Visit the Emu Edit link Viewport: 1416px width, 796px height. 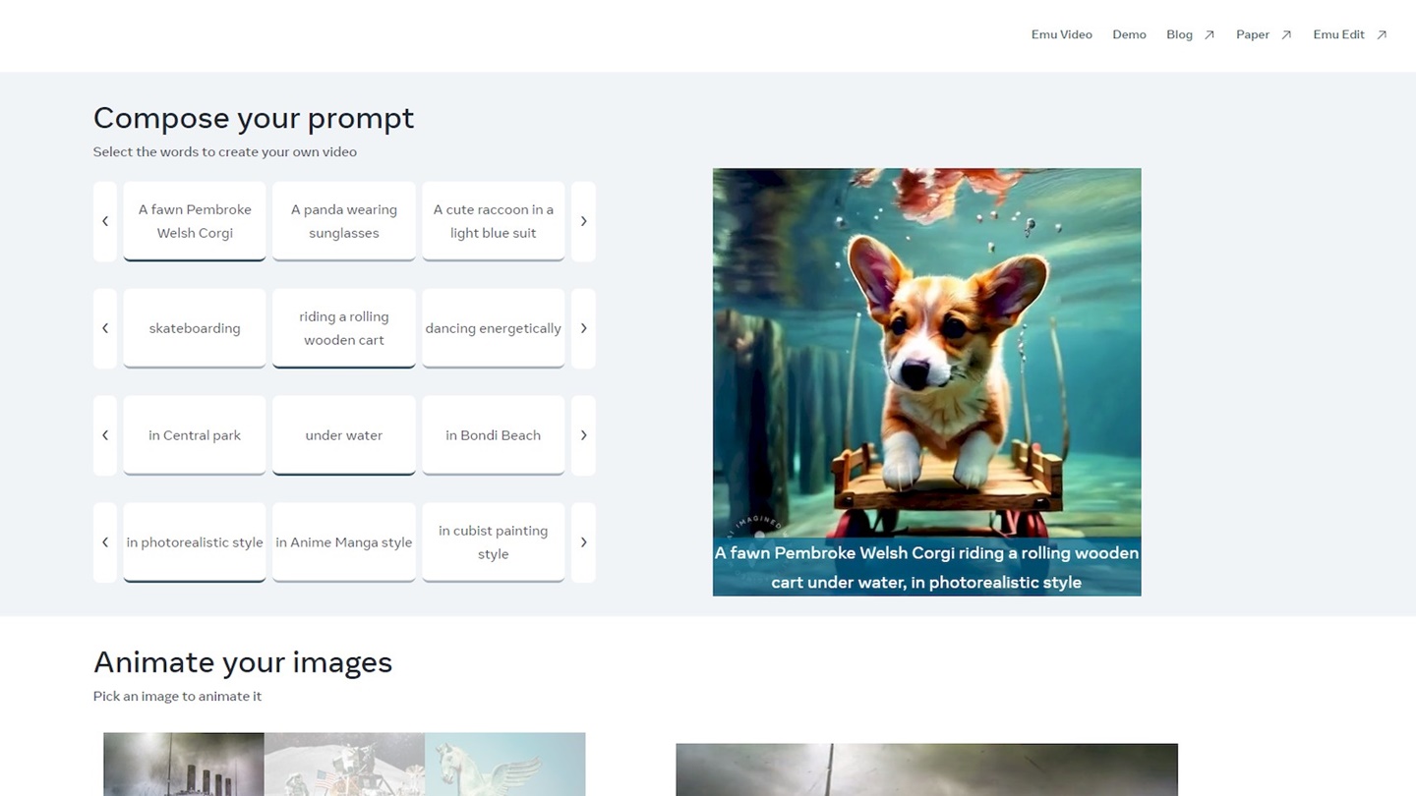pos(1349,34)
